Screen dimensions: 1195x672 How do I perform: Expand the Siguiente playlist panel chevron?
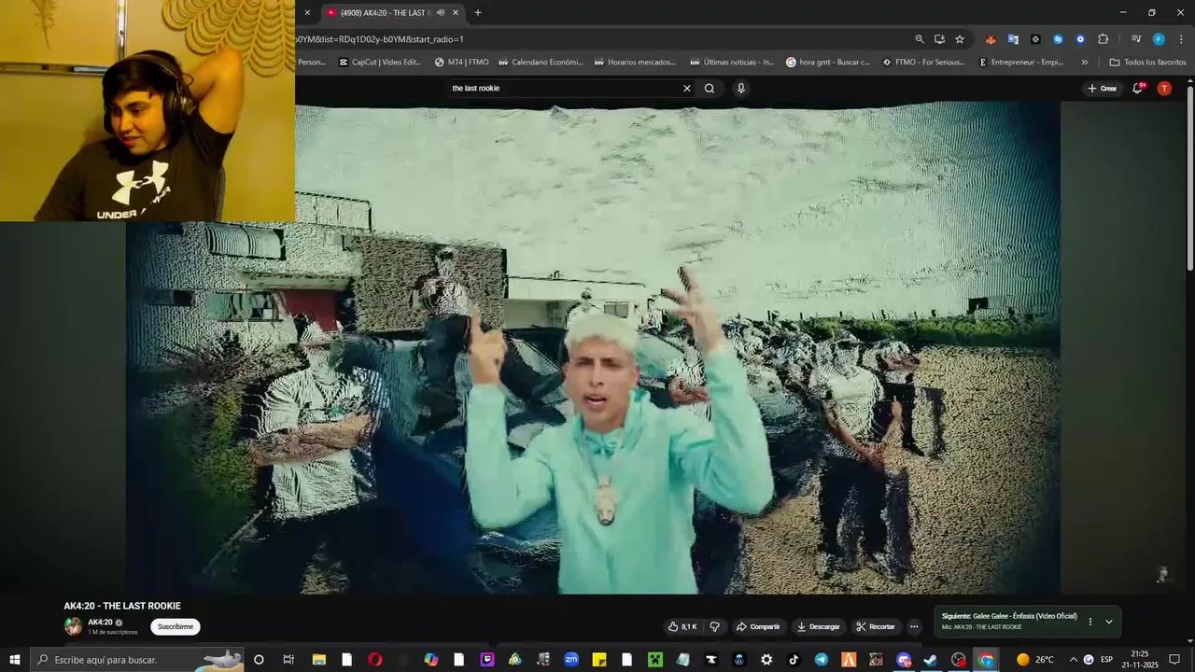point(1109,622)
